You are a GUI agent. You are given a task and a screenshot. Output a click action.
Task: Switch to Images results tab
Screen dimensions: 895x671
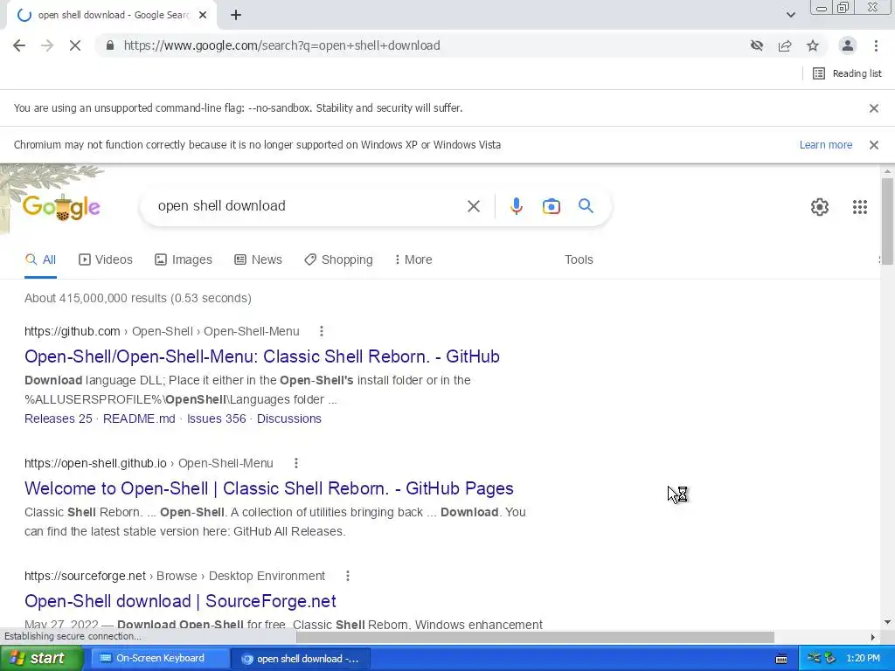[x=184, y=260]
